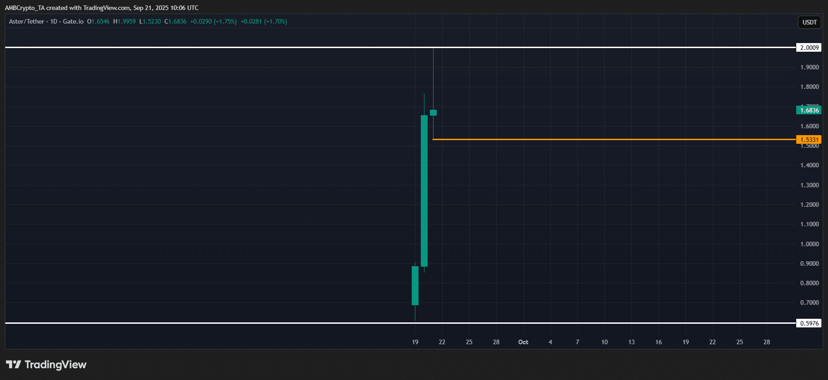Click the TradingView logo
Image resolution: width=828 pixels, height=380 pixels.
click(46, 365)
